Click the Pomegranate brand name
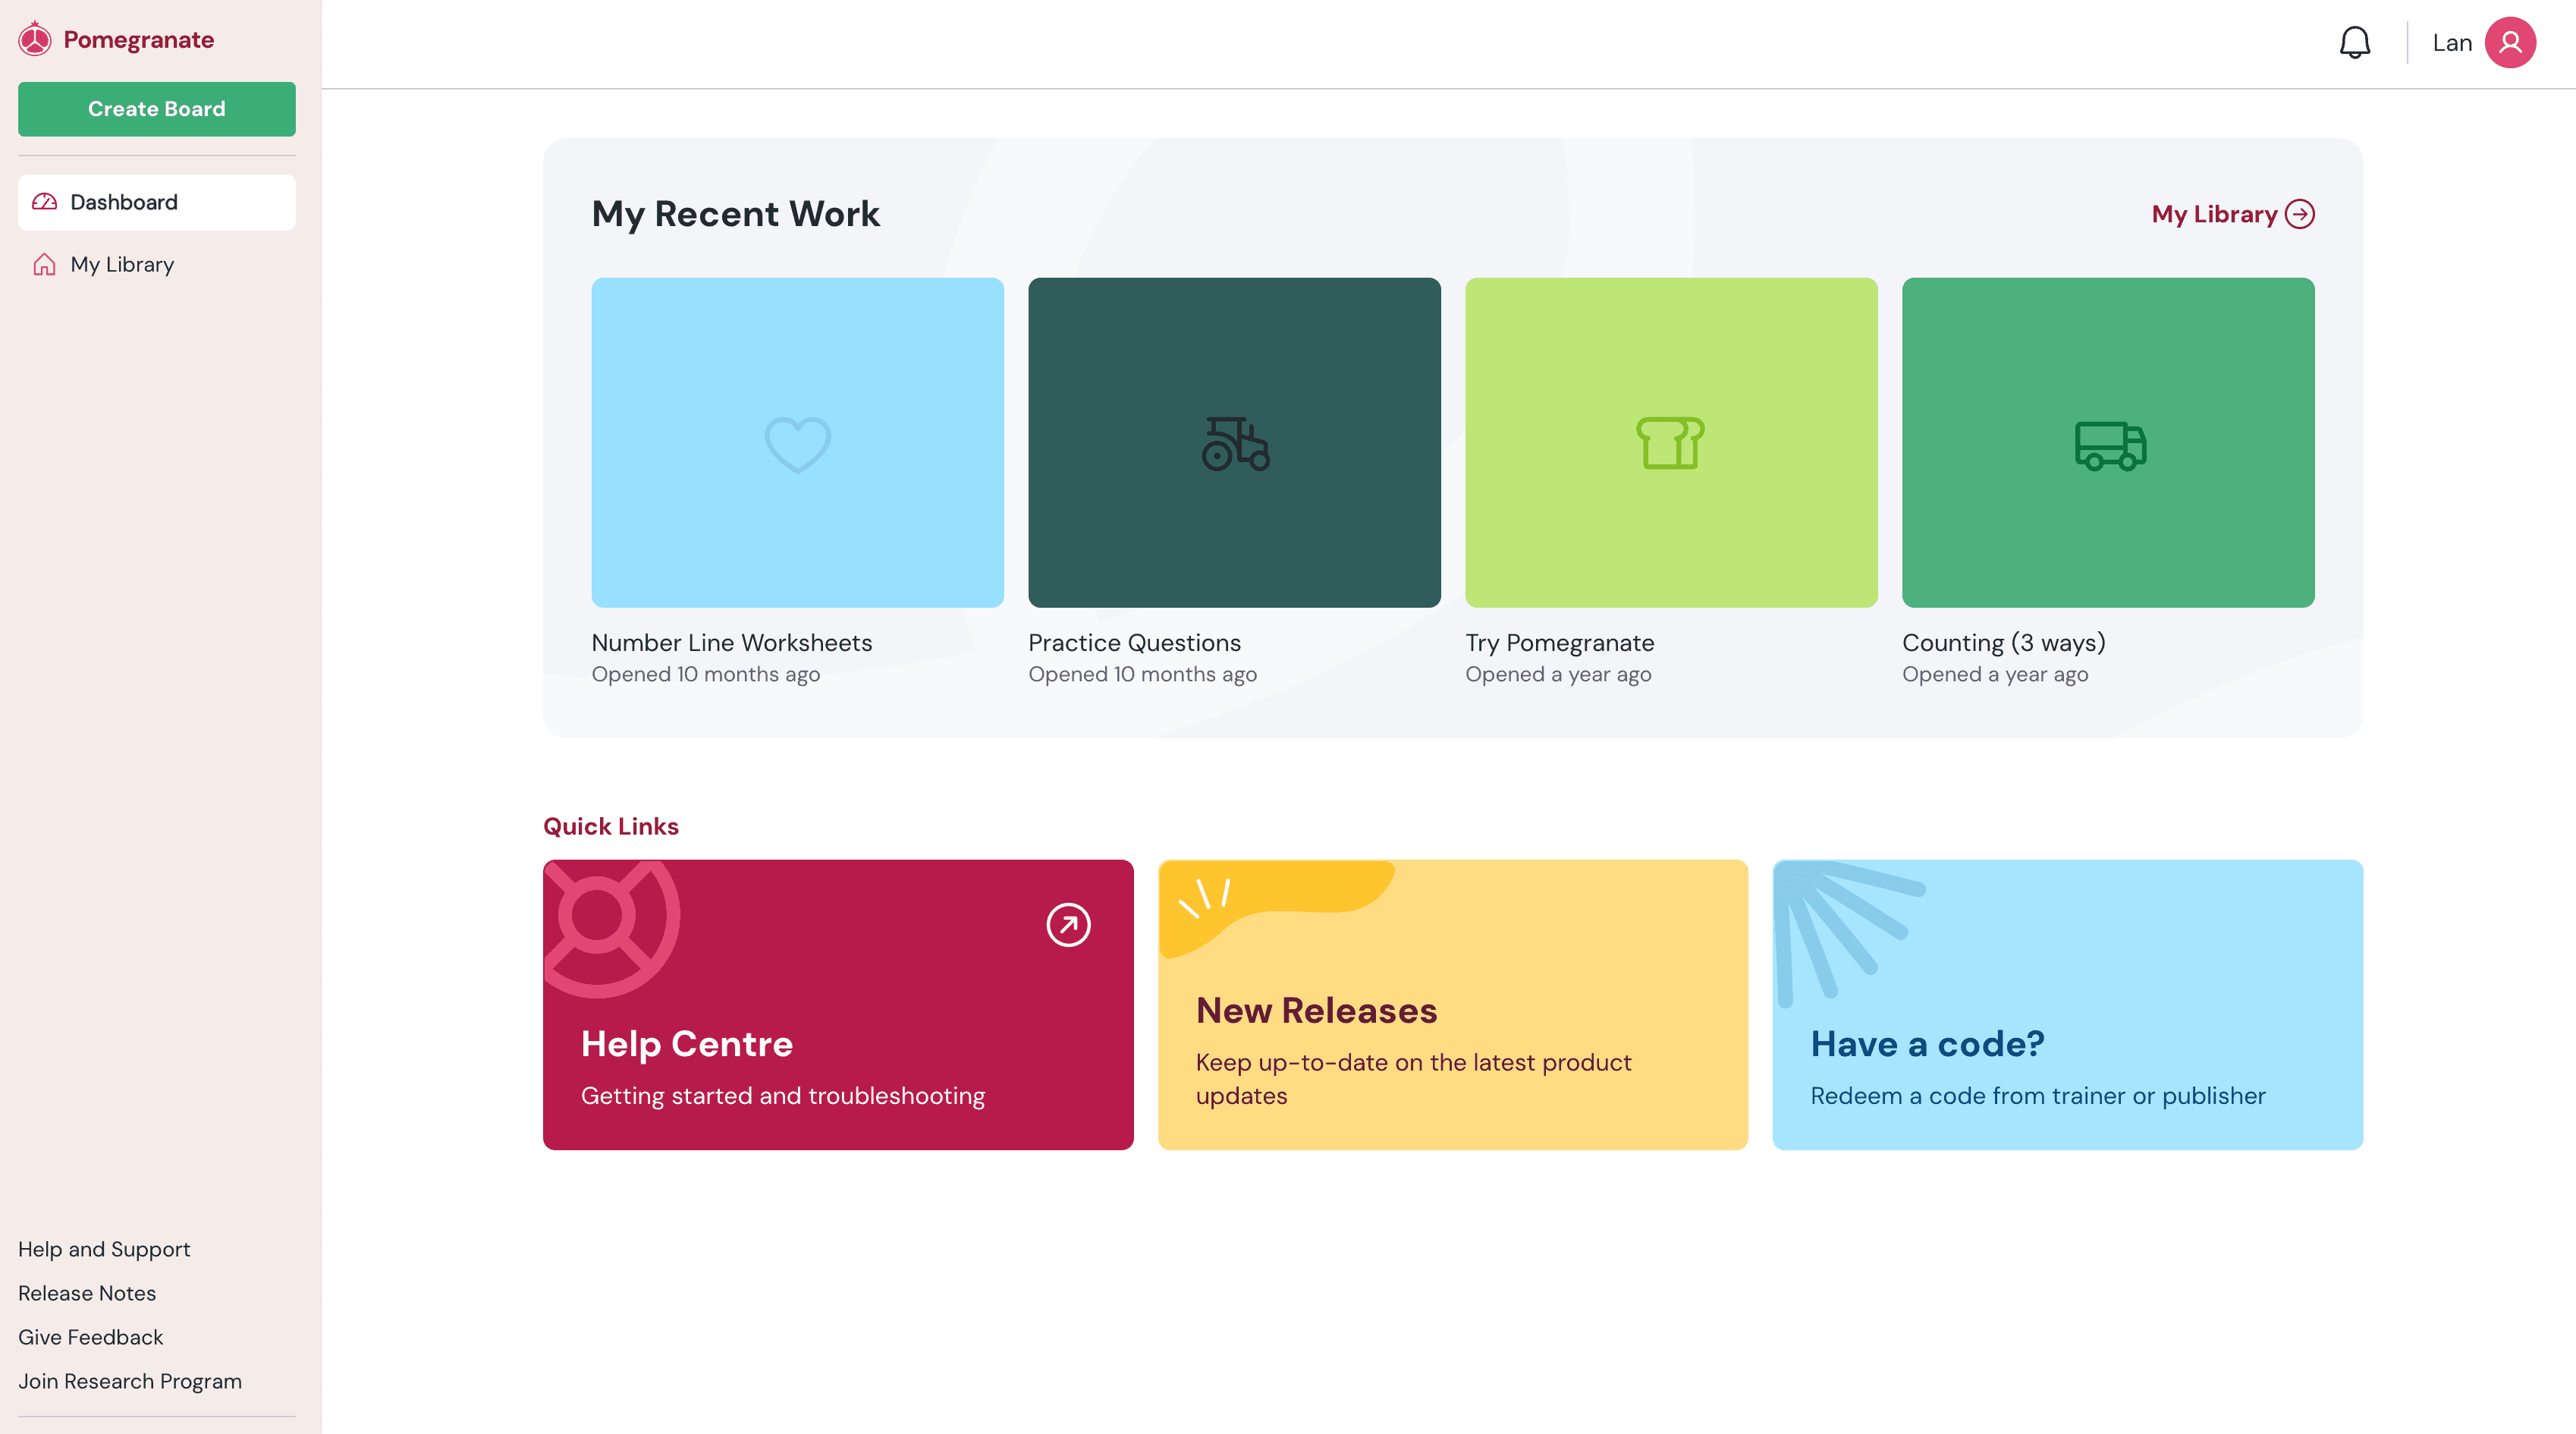The height and width of the screenshot is (1434, 2576). click(x=139, y=40)
